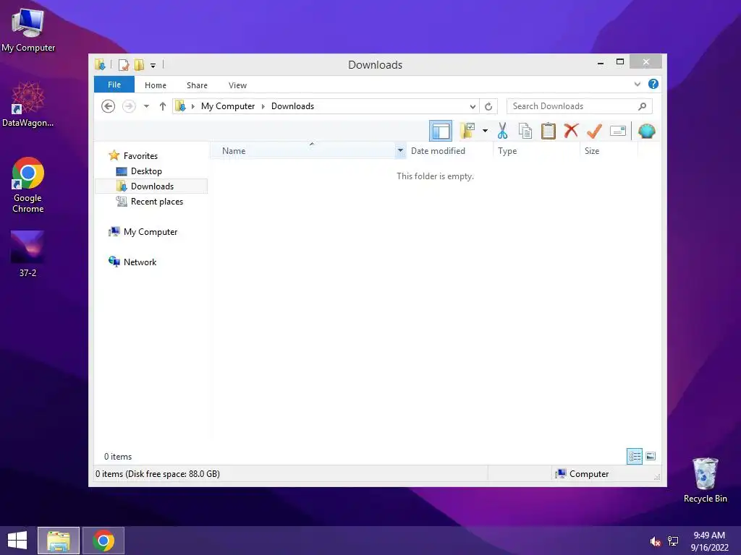Click the Paste clipboard icon
Viewport: 741px width, 555px height.
click(549, 131)
